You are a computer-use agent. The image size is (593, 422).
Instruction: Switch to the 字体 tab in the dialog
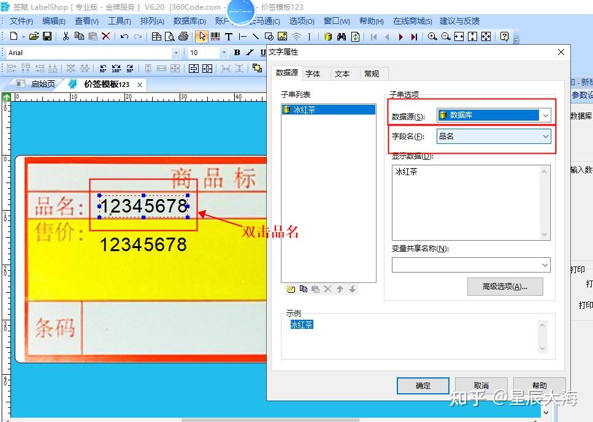[315, 73]
